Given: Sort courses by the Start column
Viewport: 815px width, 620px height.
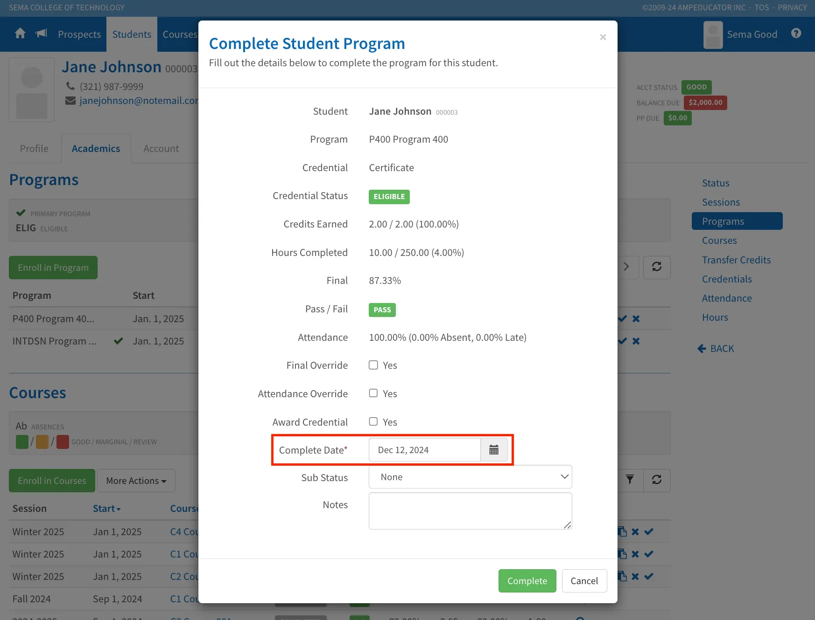Looking at the screenshot, I should 106,509.
